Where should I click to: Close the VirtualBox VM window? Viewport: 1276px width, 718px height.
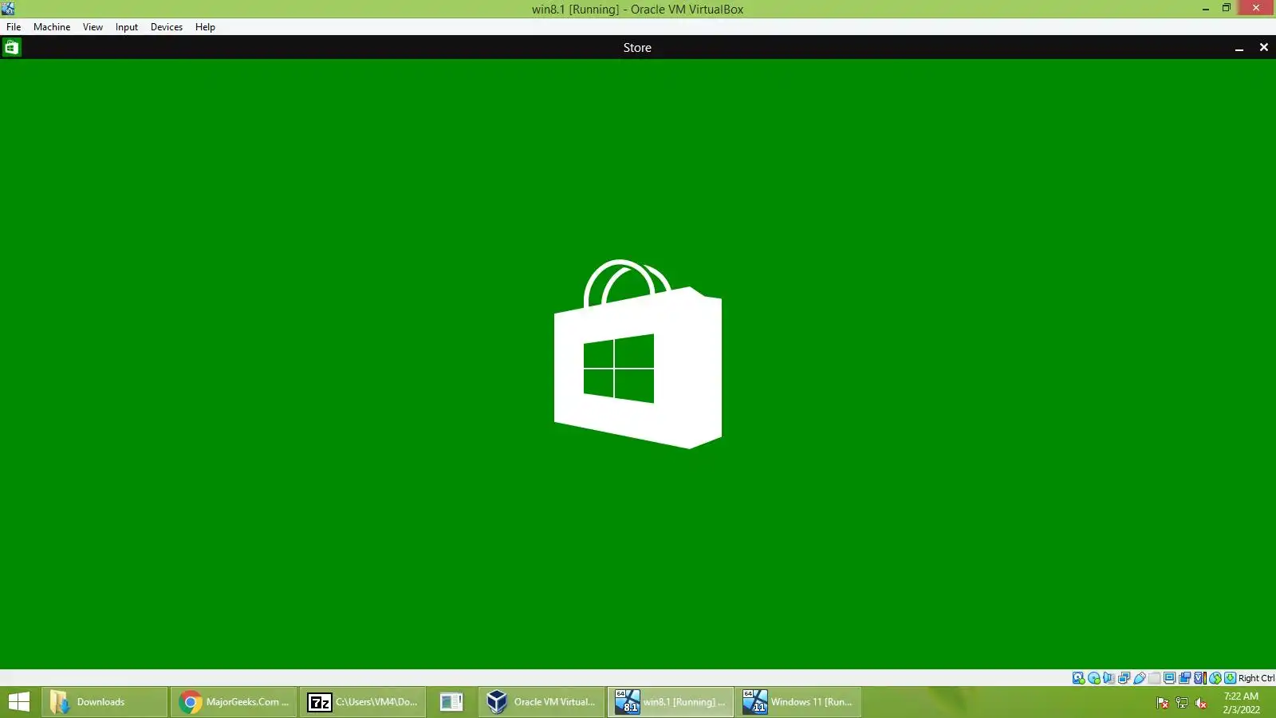pyautogui.click(x=1256, y=9)
